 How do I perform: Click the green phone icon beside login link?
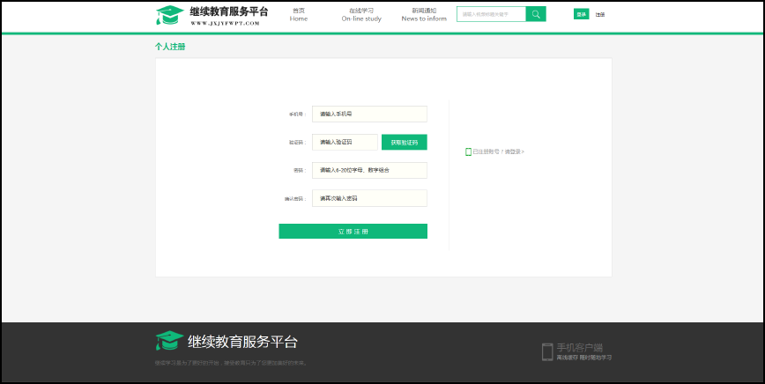pyautogui.click(x=468, y=152)
